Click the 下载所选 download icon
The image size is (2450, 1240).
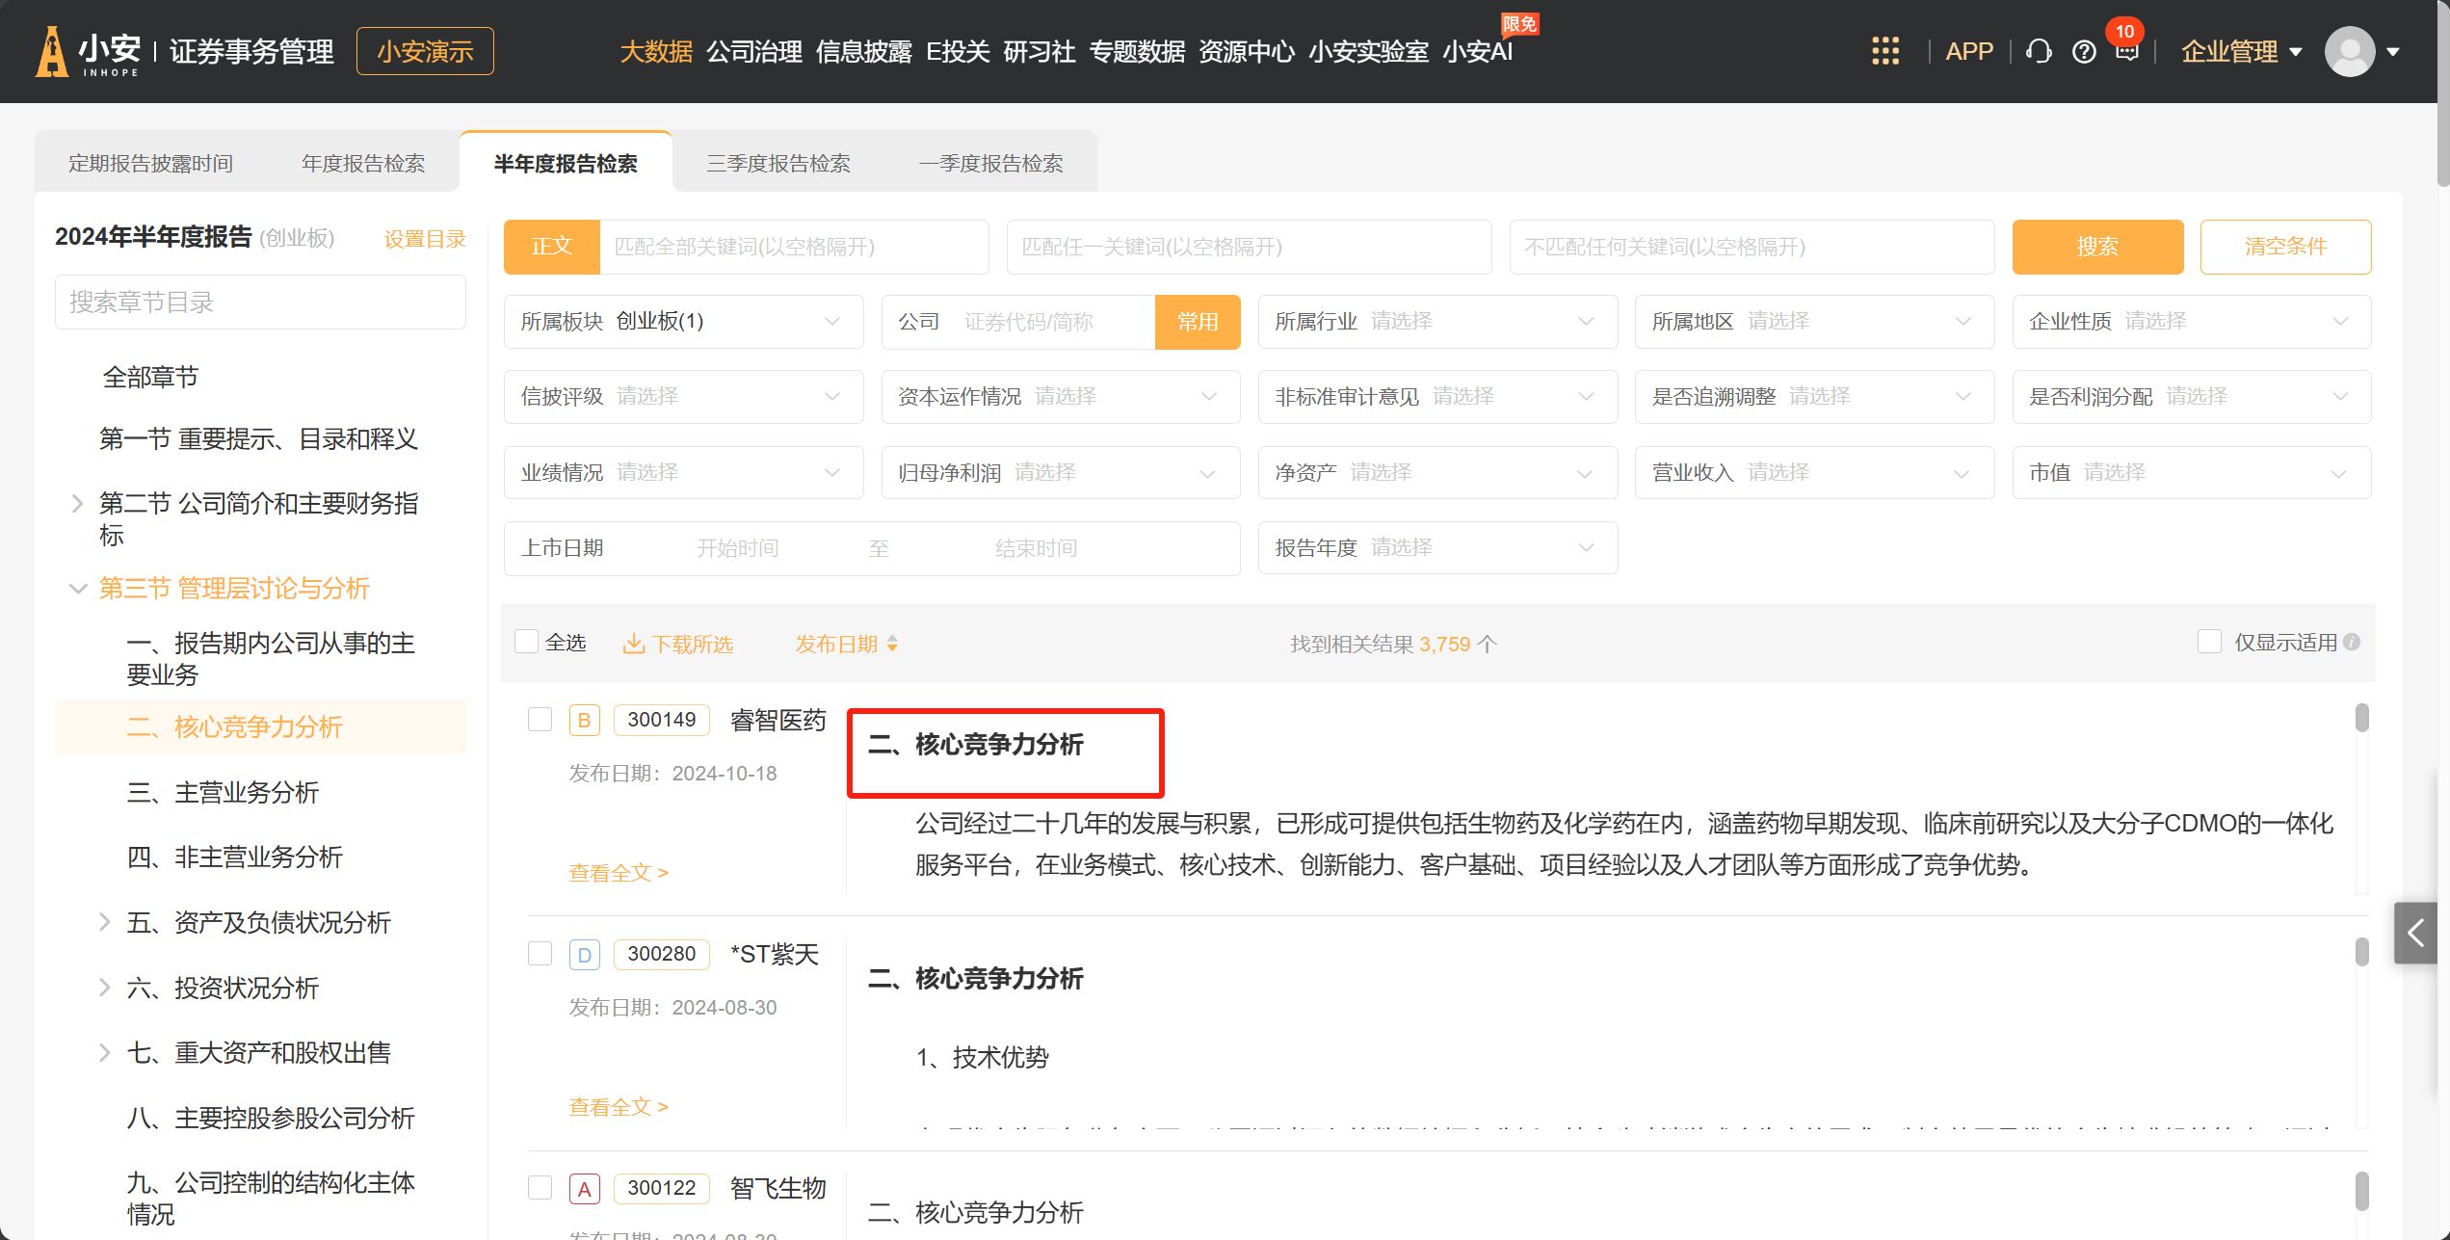633,643
